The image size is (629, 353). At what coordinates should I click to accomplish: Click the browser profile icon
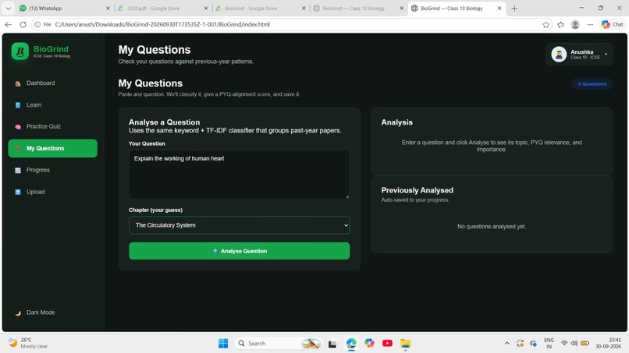point(575,24)
